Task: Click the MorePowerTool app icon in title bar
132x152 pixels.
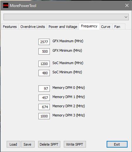Action: click(x=6, y=5)
